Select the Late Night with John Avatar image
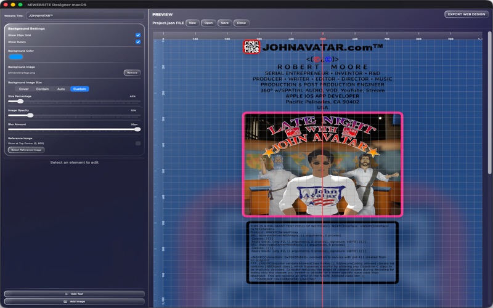 coord(322,164)
